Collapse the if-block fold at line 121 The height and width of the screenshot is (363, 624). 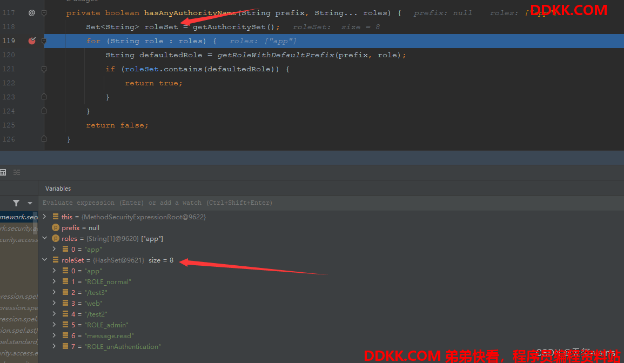tap(44, 69)
